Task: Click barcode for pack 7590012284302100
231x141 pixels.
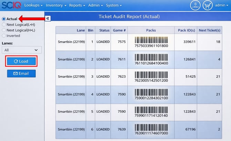Action: pyautogui.click(x=151, y=92)
